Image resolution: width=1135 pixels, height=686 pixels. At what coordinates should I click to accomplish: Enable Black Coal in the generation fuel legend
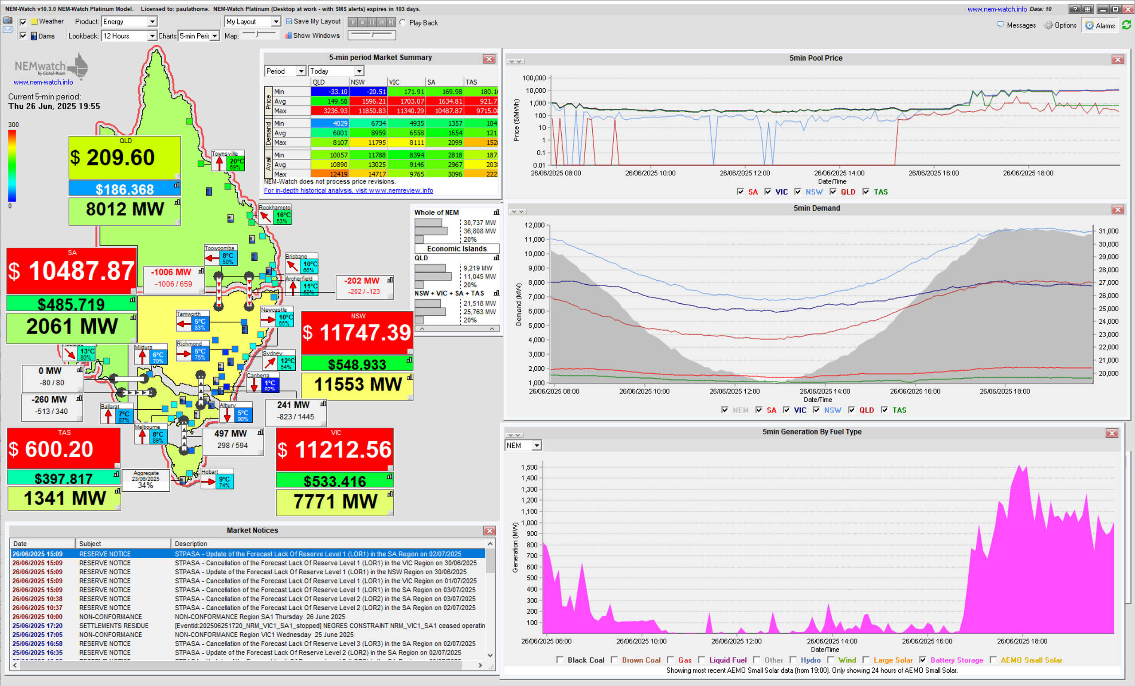(560, 660)
